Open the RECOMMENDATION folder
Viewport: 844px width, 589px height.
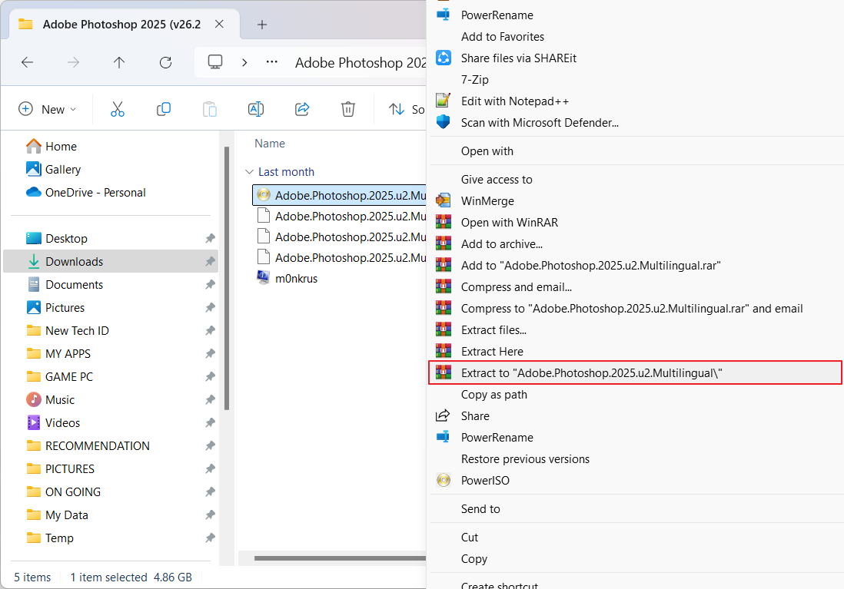pos(88,446)
